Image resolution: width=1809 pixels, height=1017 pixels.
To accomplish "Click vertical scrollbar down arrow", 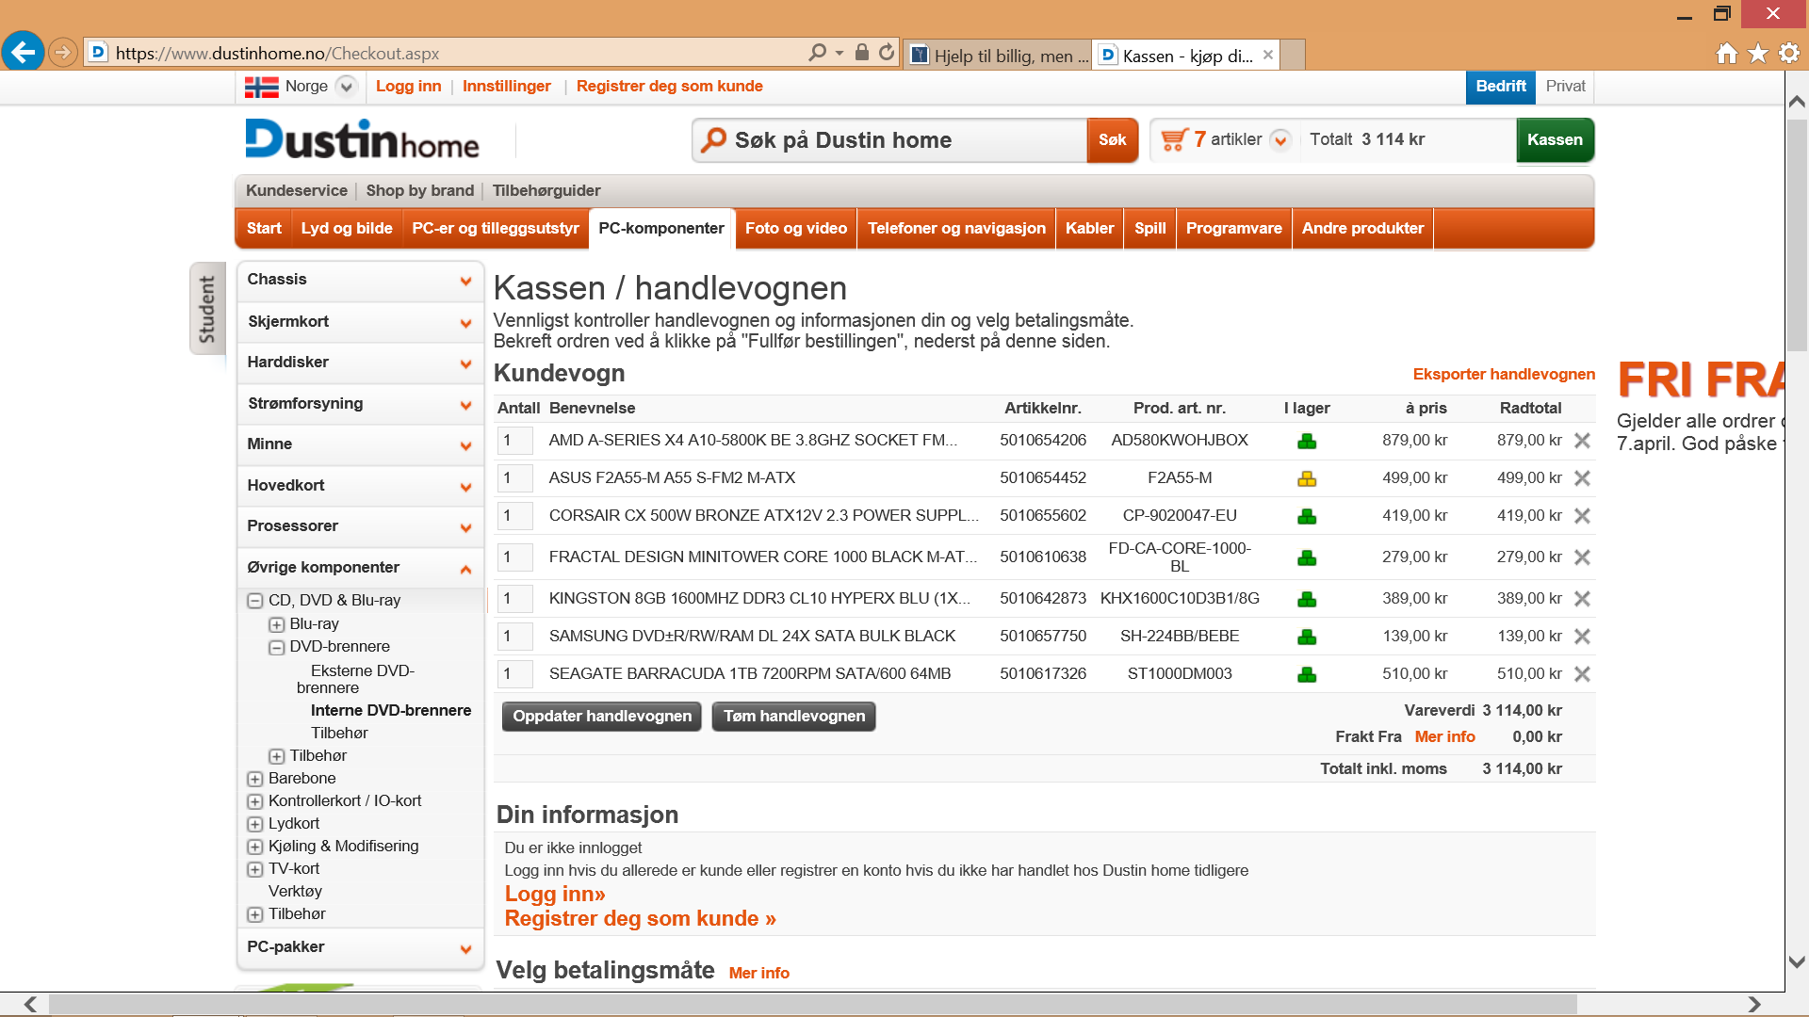I will tap(1797, 962).
